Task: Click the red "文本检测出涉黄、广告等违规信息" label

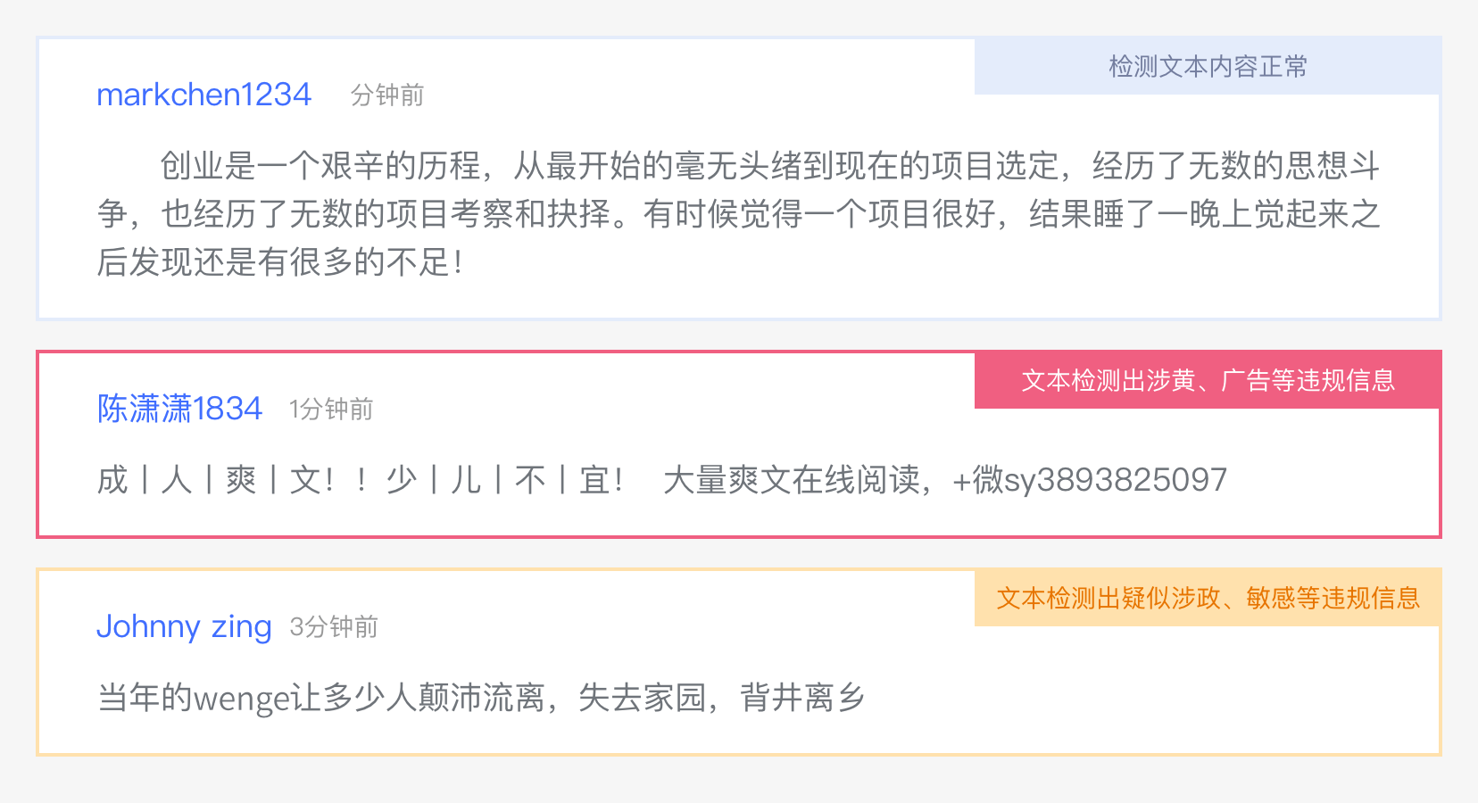Action: click(1208, 380)
